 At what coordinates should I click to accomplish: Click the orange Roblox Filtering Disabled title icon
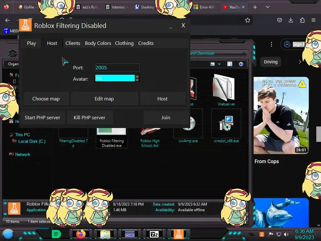(25, 25)
